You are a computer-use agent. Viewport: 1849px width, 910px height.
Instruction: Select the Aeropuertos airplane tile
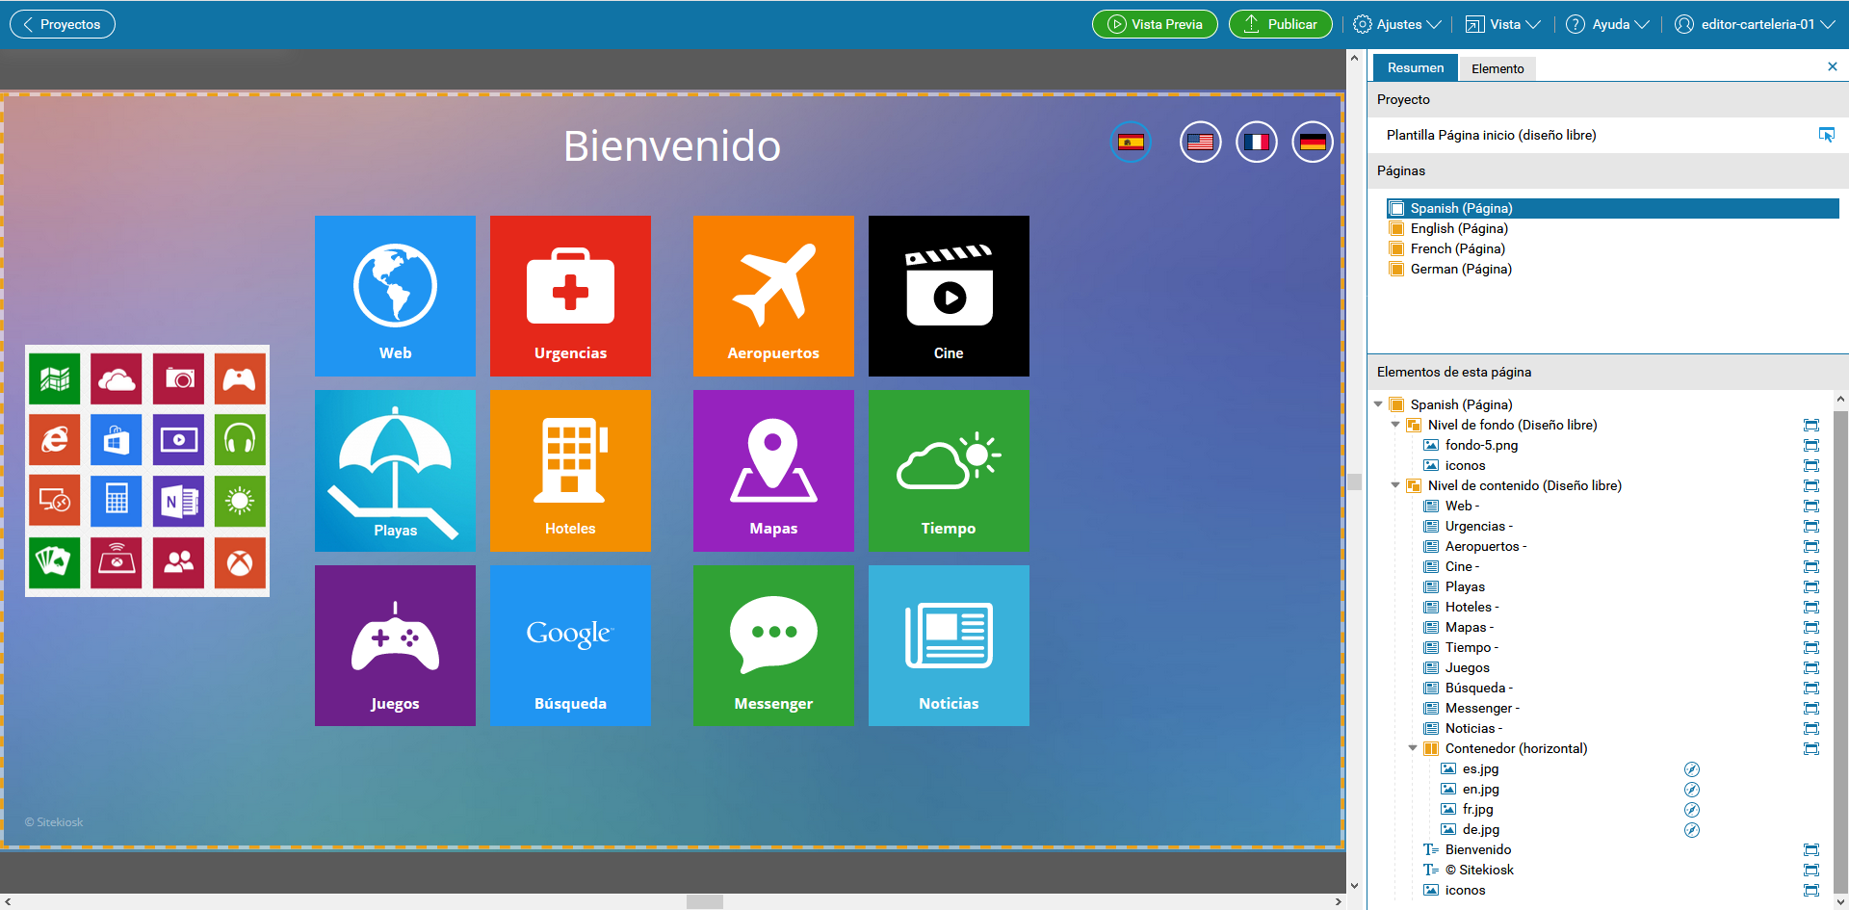point(773,296)
